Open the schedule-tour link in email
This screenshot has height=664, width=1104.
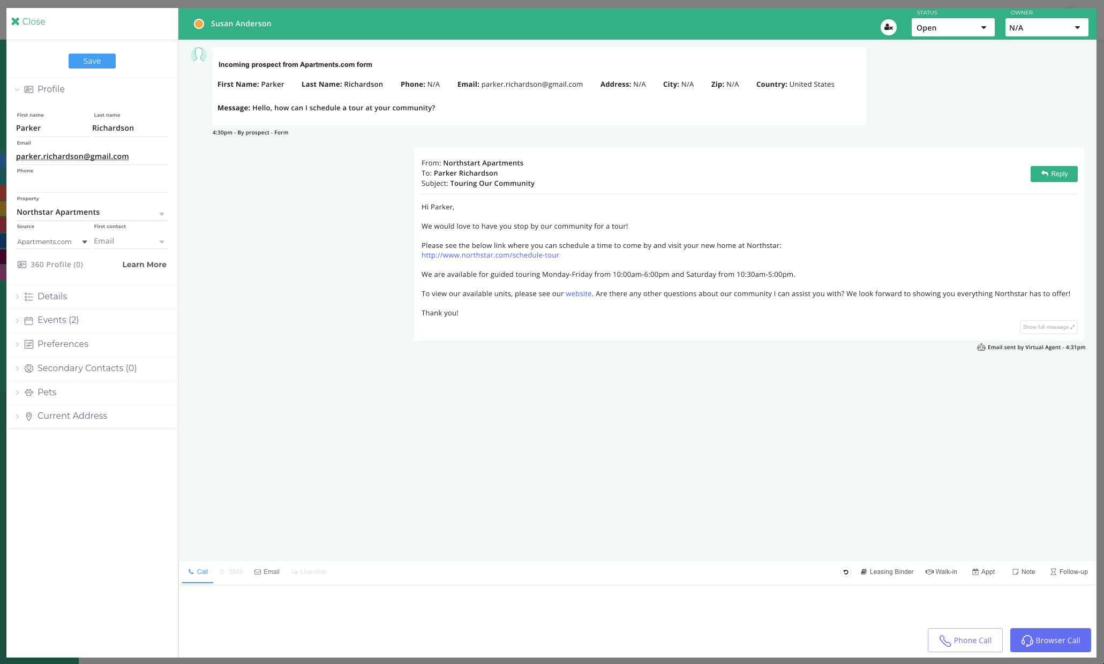(490, 255)
